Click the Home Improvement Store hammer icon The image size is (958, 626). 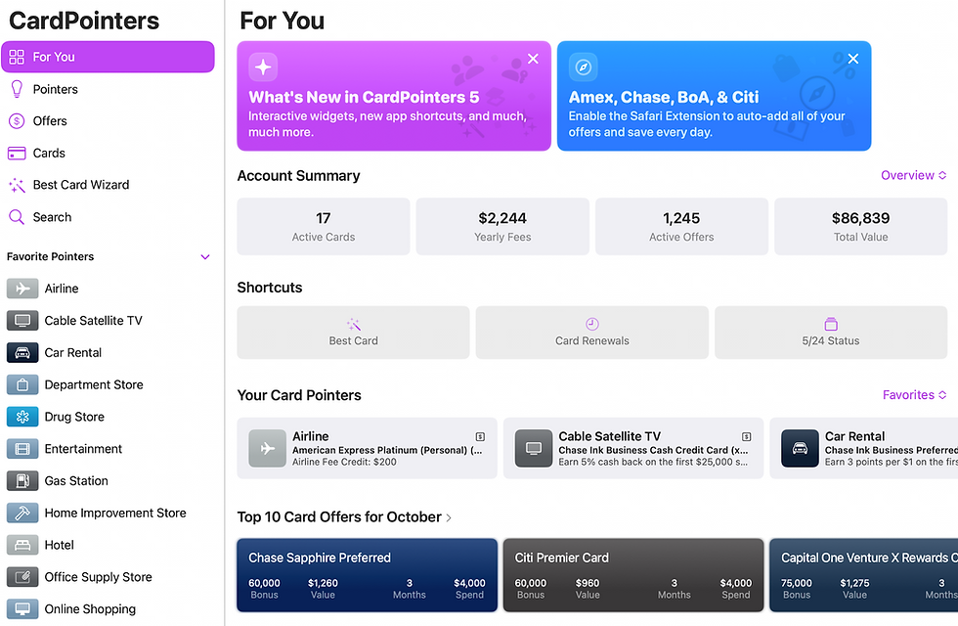tap(22, 513)
